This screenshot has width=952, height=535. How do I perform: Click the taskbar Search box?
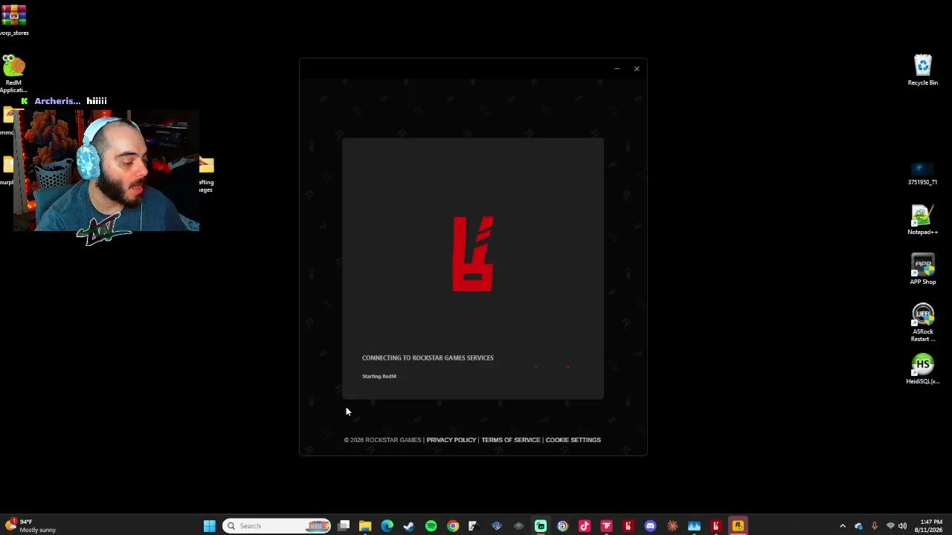point(277,526)
